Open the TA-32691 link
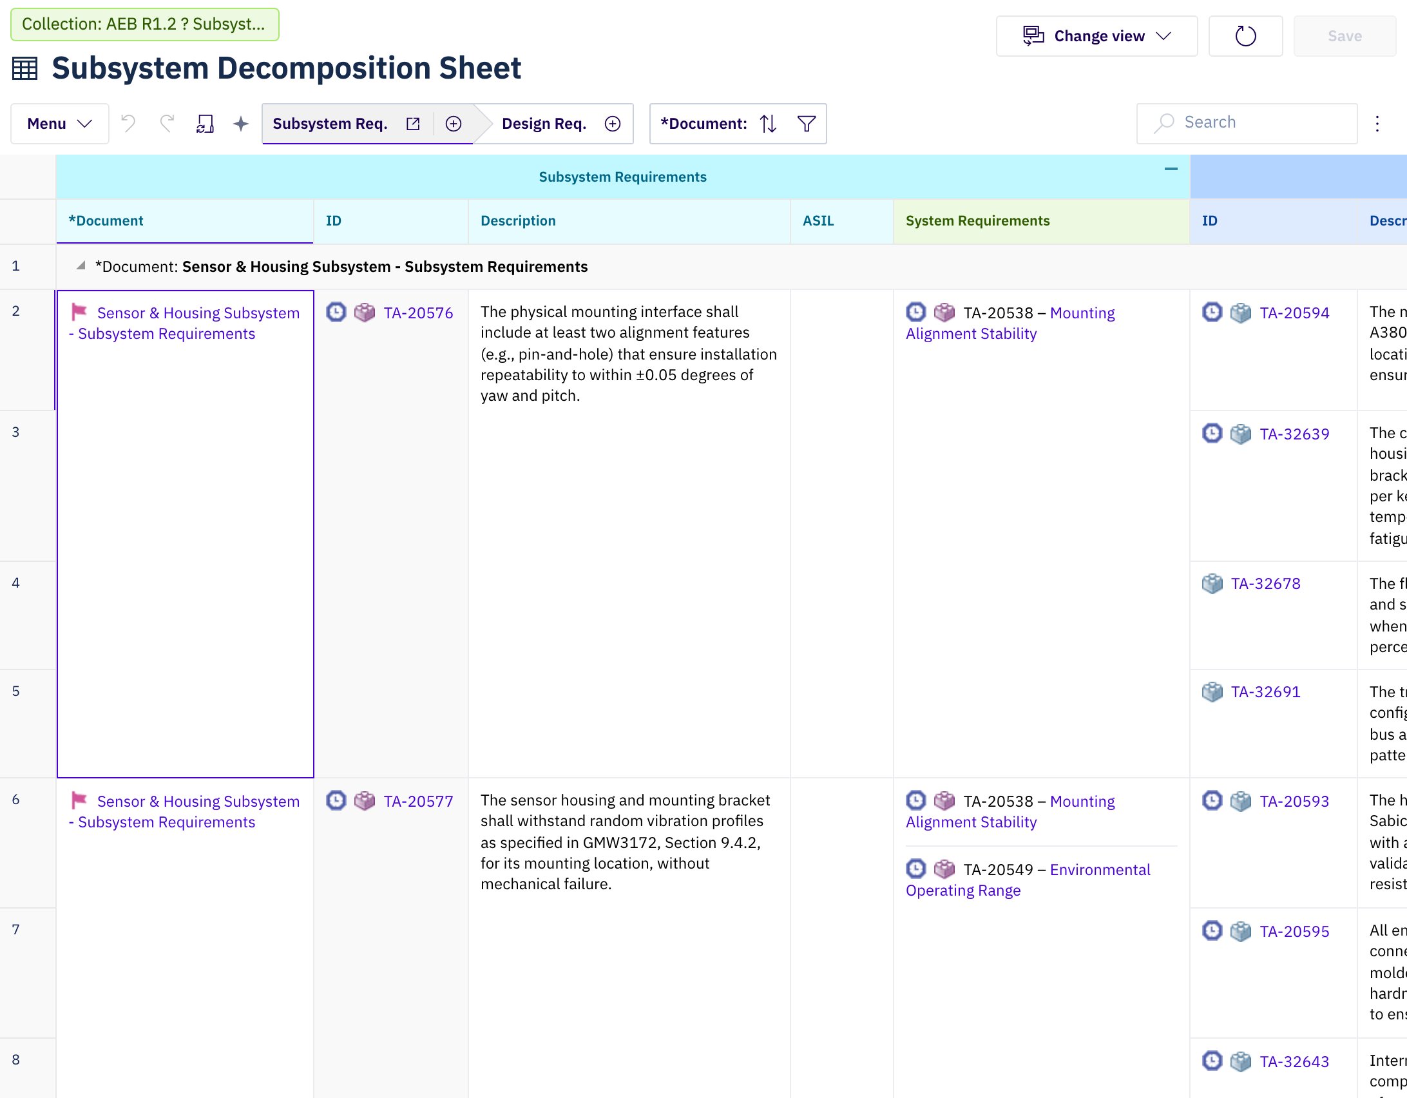The height and width of the screenshot is (1098, 1407). 1265,692
